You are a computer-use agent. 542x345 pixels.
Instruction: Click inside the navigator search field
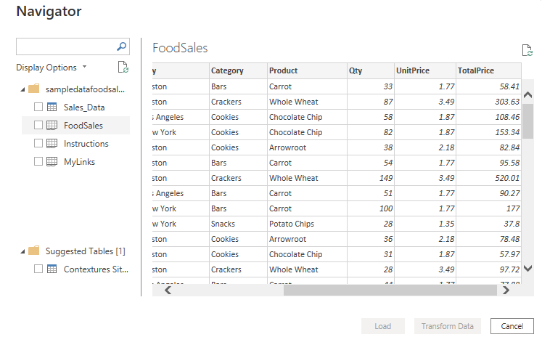click(65, 46)
